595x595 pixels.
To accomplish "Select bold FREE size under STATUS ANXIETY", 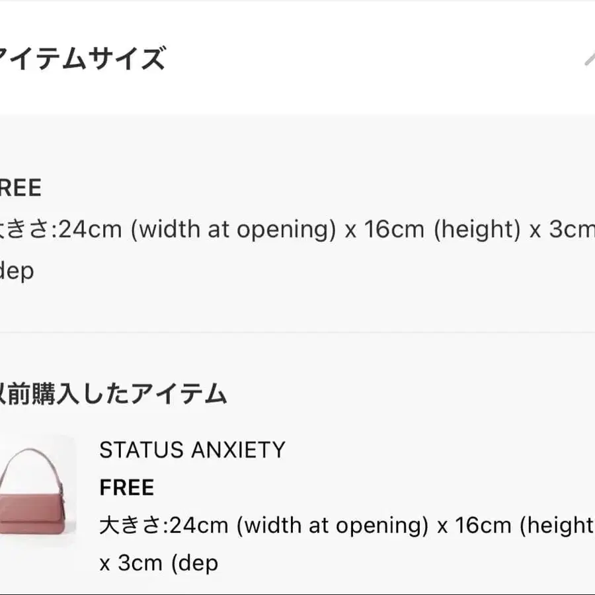I will (x=126, y=488).
